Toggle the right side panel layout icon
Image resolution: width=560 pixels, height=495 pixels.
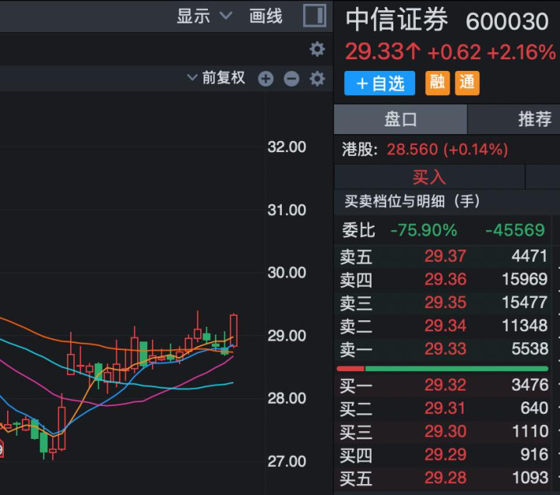tap(314, 16)
